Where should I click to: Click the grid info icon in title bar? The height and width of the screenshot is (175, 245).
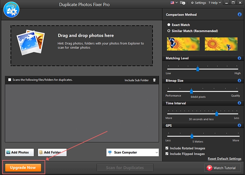coord(182,3)
